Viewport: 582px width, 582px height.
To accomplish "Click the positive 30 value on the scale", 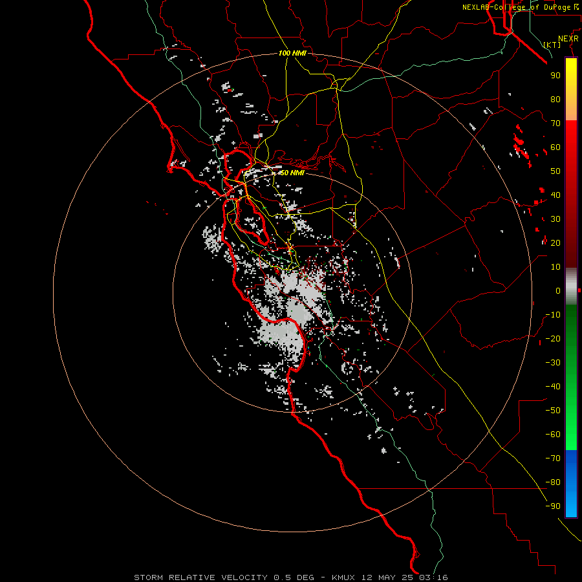I will pos(555,219).
